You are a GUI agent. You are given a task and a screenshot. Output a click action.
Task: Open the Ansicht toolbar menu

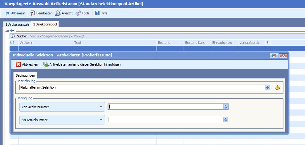coord(64,13)
